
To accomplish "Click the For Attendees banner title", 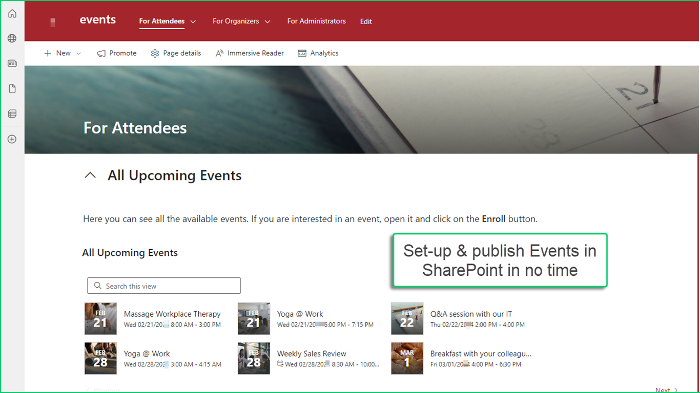I will point(135,128).
